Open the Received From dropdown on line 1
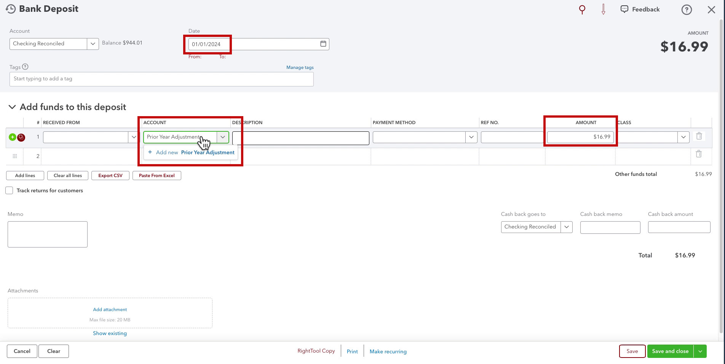The height and width of the screenshot is (364, 725). pyautogui.click(x=134, y=137)
